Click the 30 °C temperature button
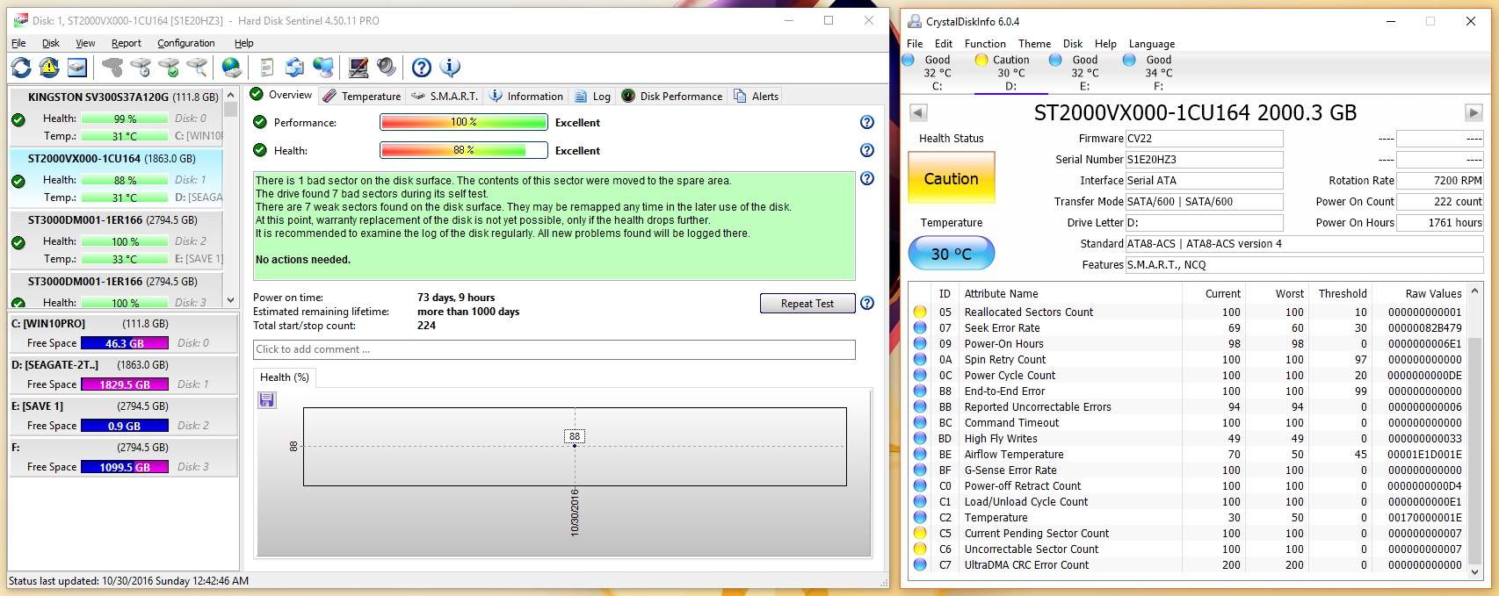 (951, 254)
